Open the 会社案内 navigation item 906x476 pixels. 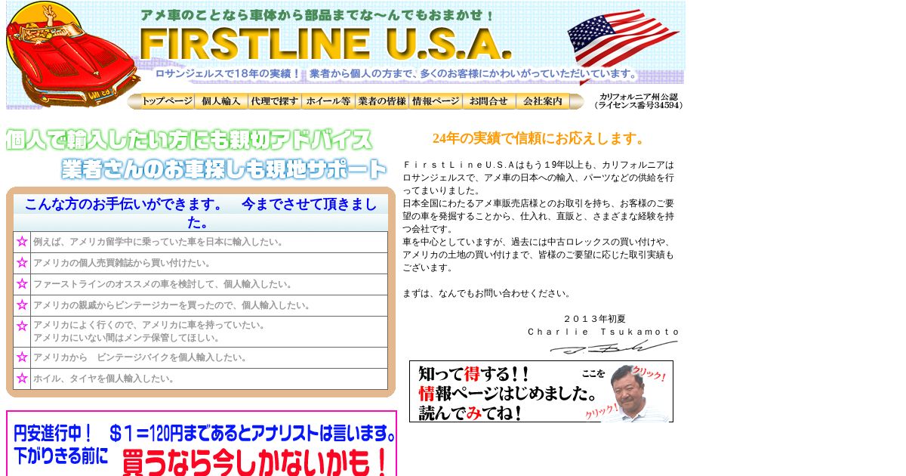click(x=543, y=101)
